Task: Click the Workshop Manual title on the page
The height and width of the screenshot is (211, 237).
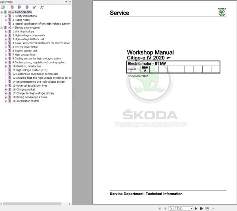Action: tap(150, 52)
